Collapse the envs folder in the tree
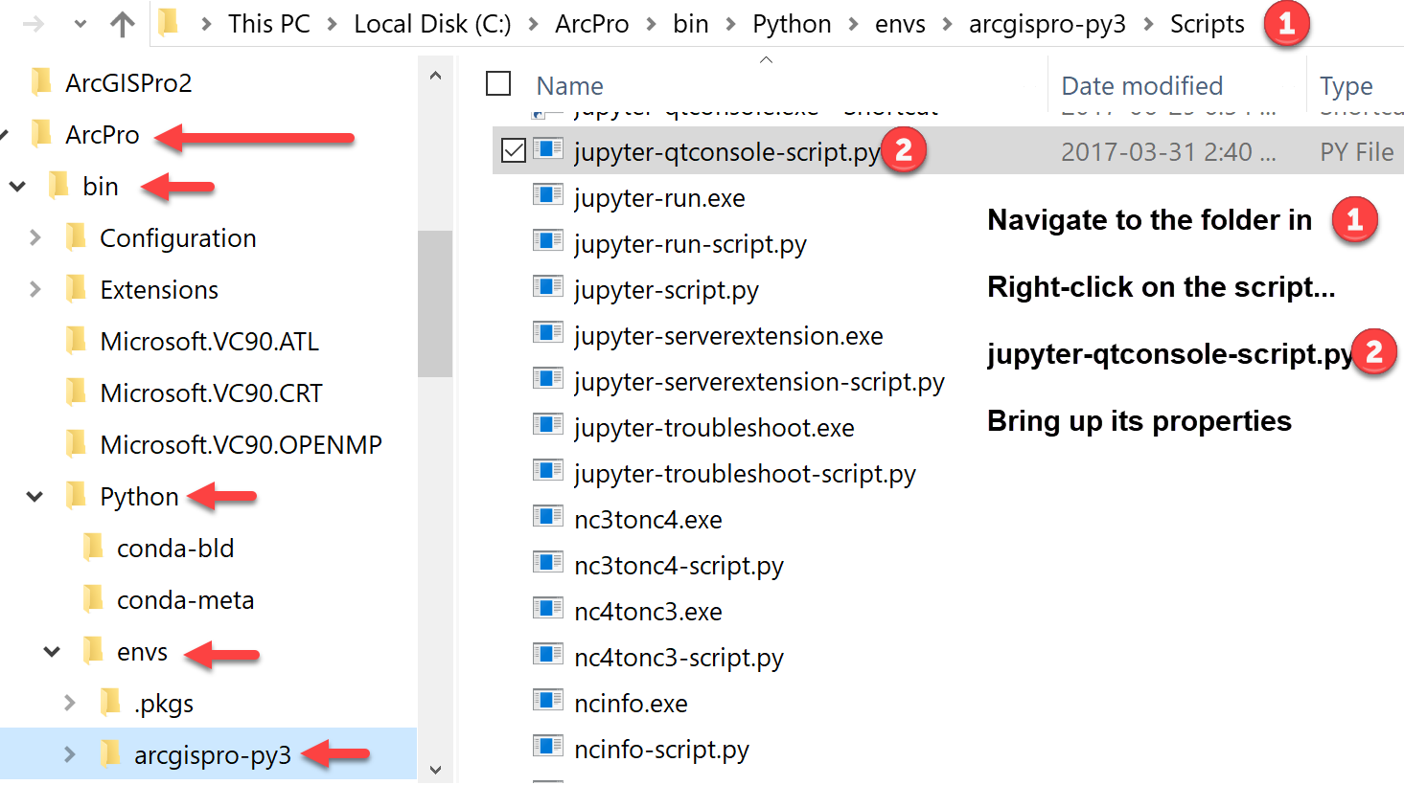1404x785 pixels. (52, 651)
